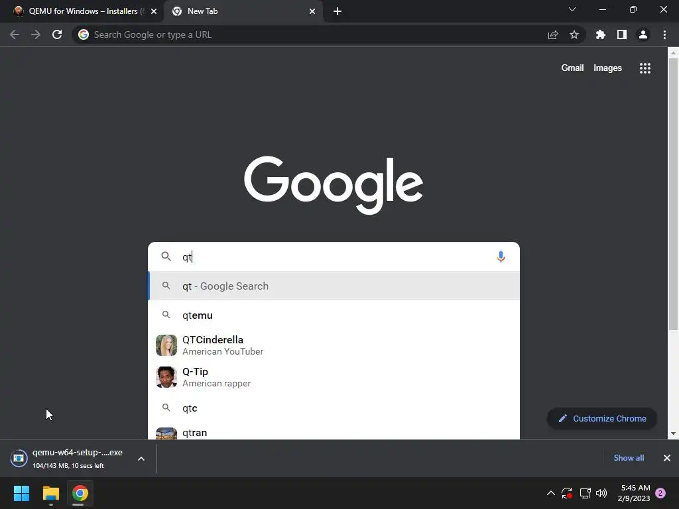Start voice search with the microphone
Viewport: 679px width, 509px height.
pos(501,256)
